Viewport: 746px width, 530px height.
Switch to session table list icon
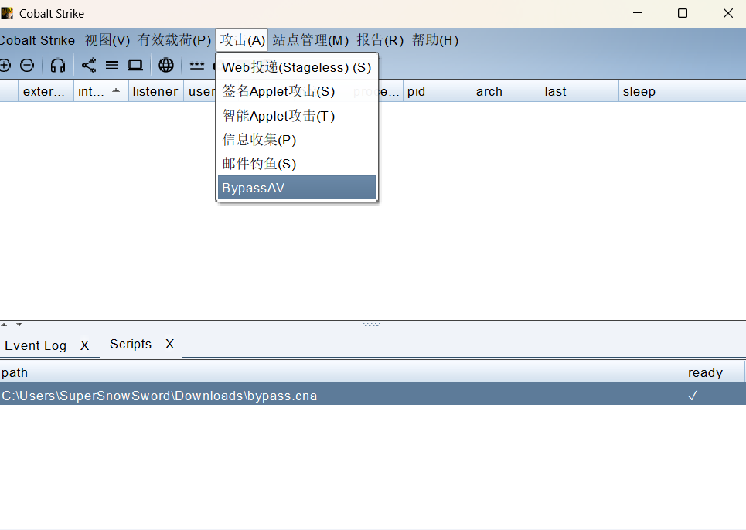point(112,65)
